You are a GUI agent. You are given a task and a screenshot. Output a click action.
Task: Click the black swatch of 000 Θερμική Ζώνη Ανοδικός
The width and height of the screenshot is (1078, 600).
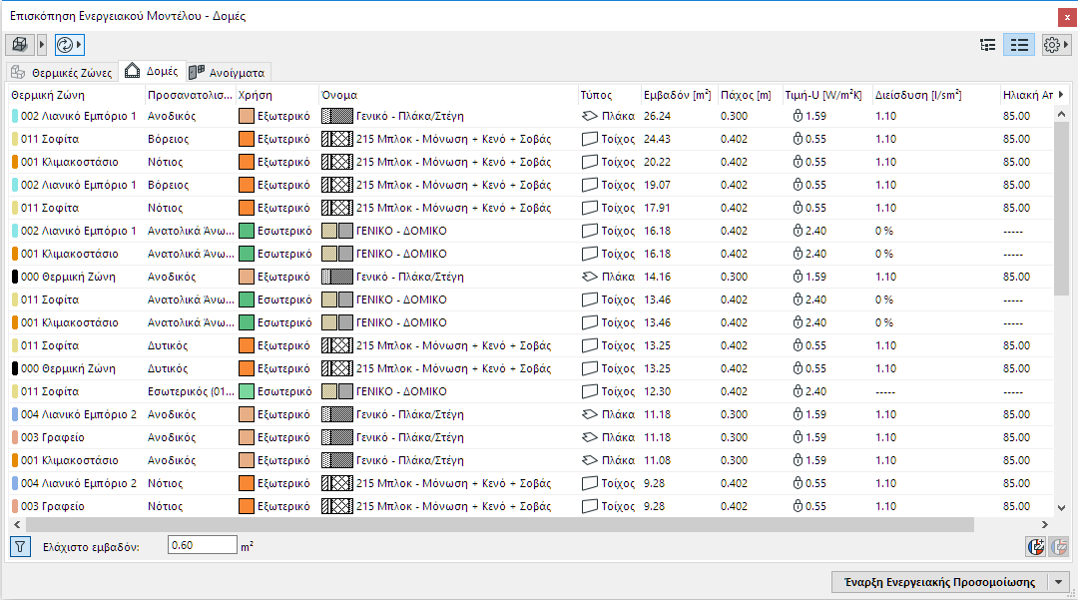point(15,277)
